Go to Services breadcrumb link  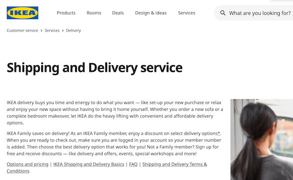[x=52, y=31]
